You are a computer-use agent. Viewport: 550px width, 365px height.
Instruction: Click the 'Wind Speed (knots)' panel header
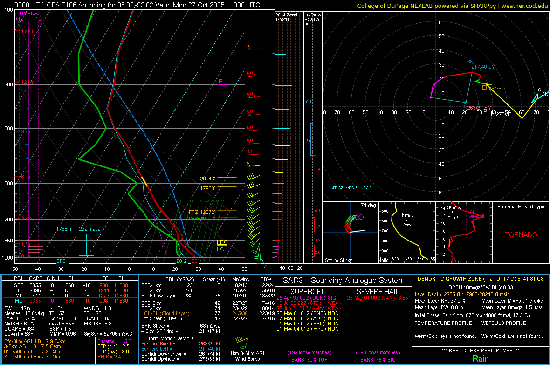286,16
